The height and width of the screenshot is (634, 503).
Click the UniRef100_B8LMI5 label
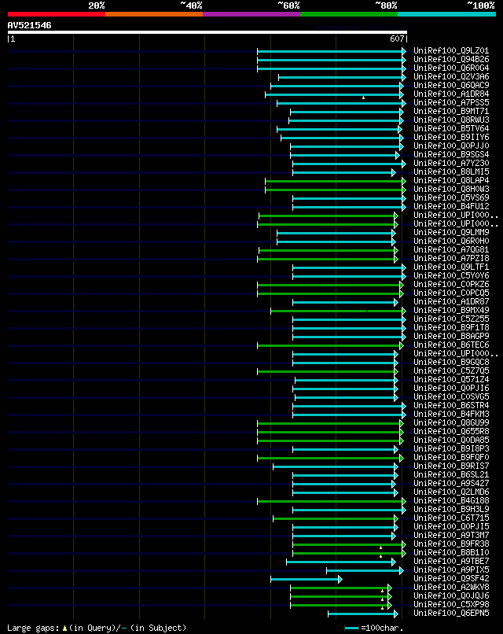[x=451, y=171]
